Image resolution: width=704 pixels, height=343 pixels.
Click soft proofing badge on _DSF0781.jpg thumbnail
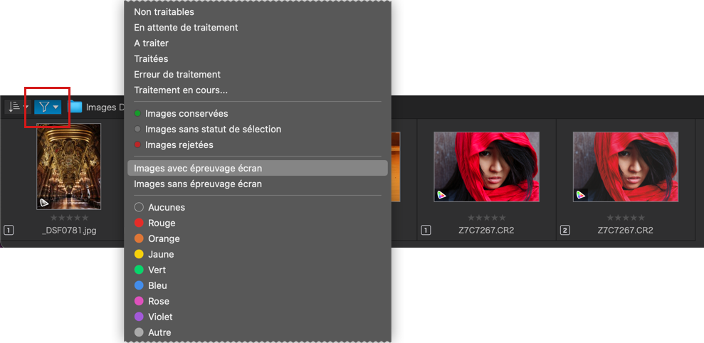coord(43,203)
